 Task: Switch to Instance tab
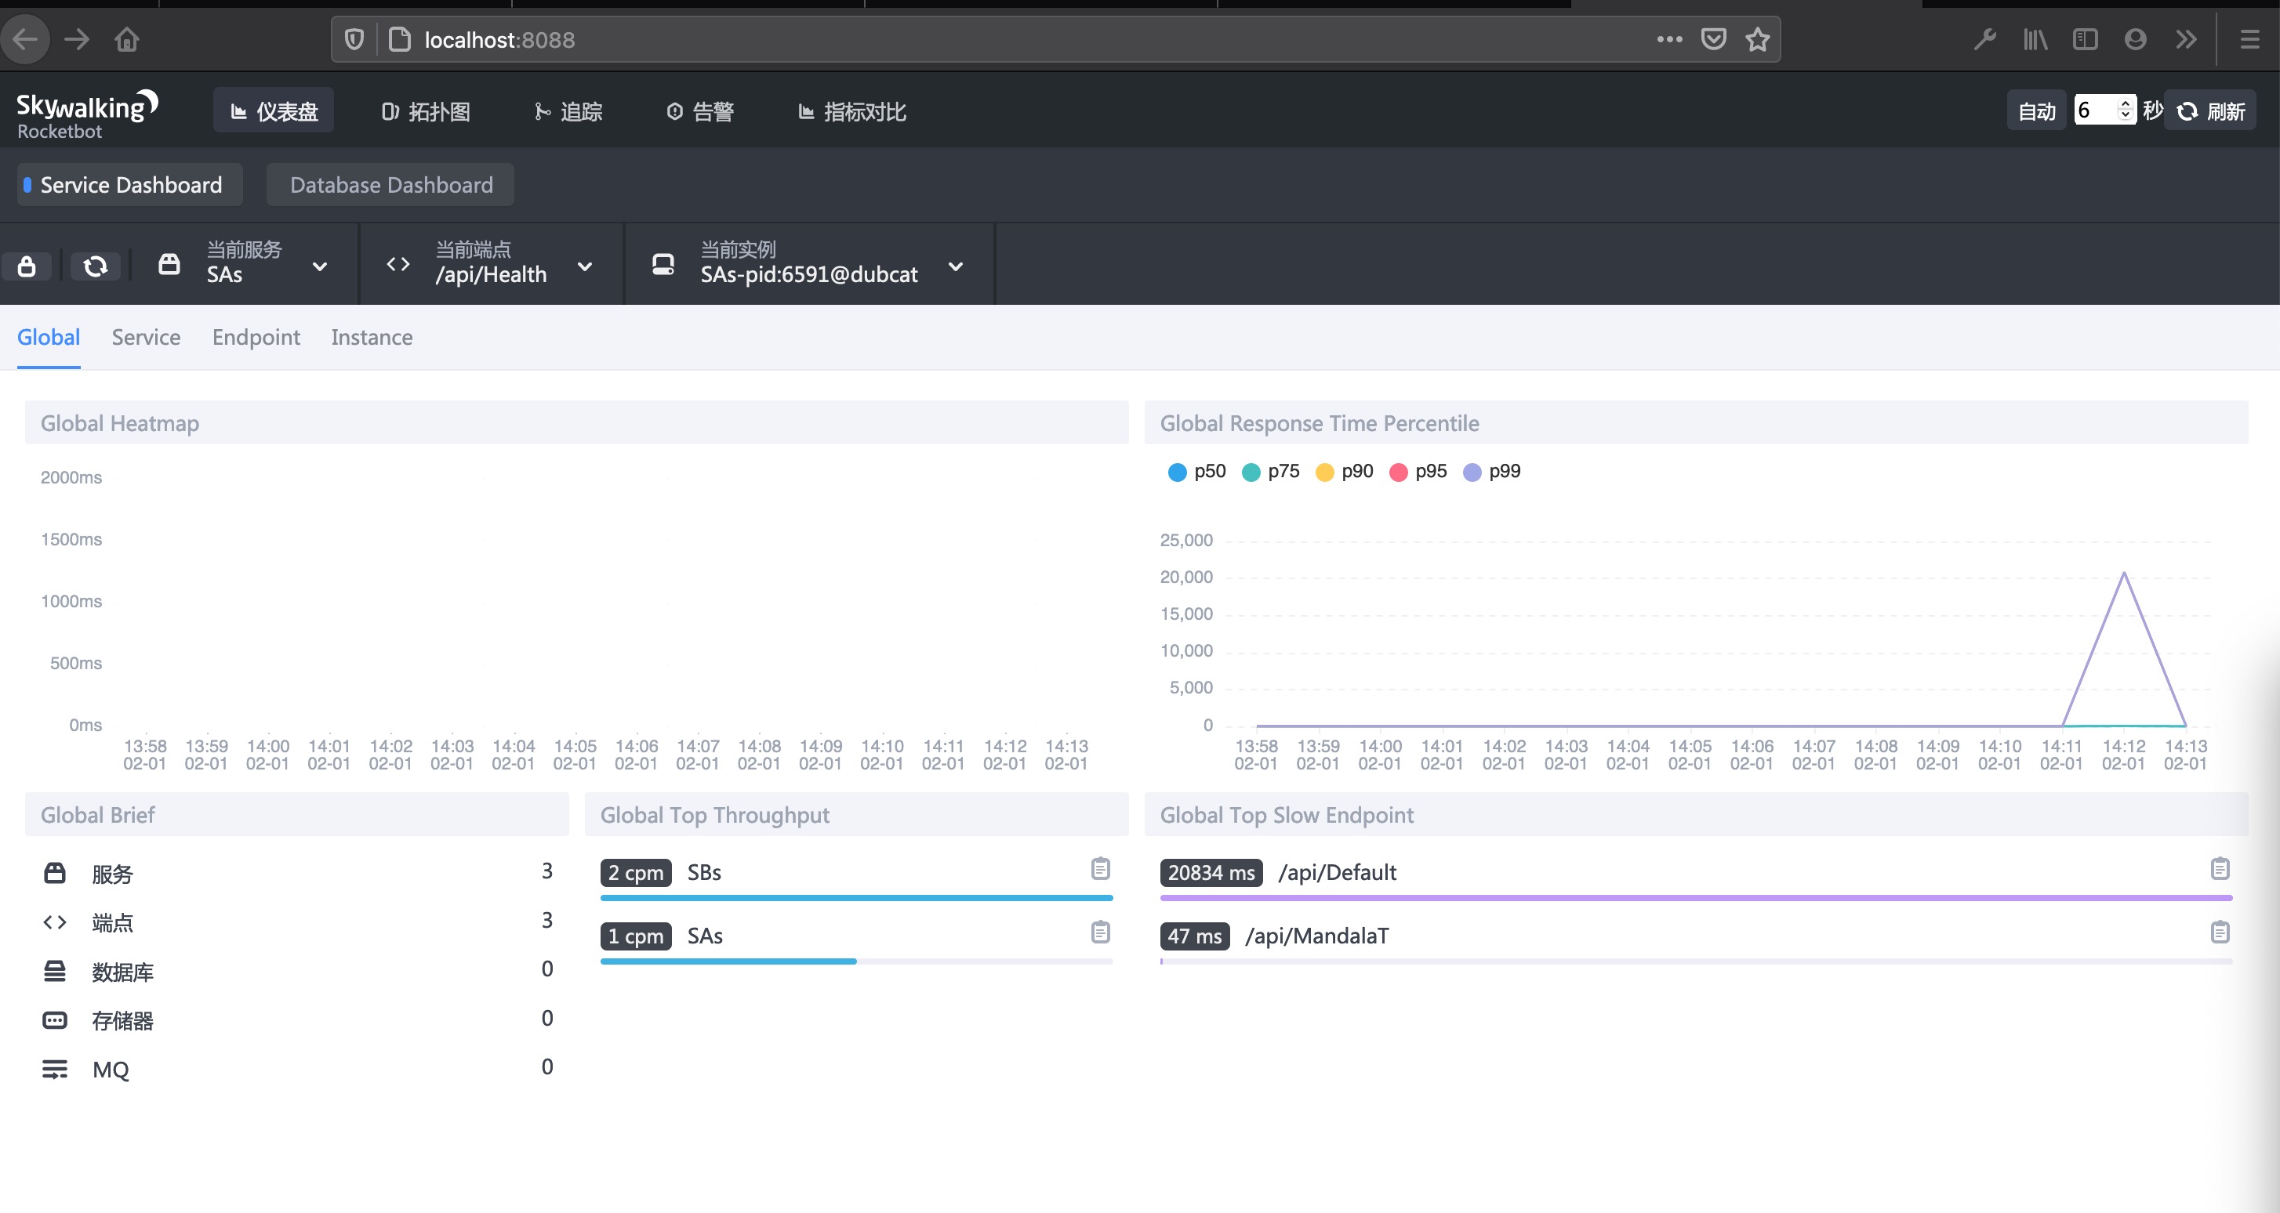coord(372,337)
